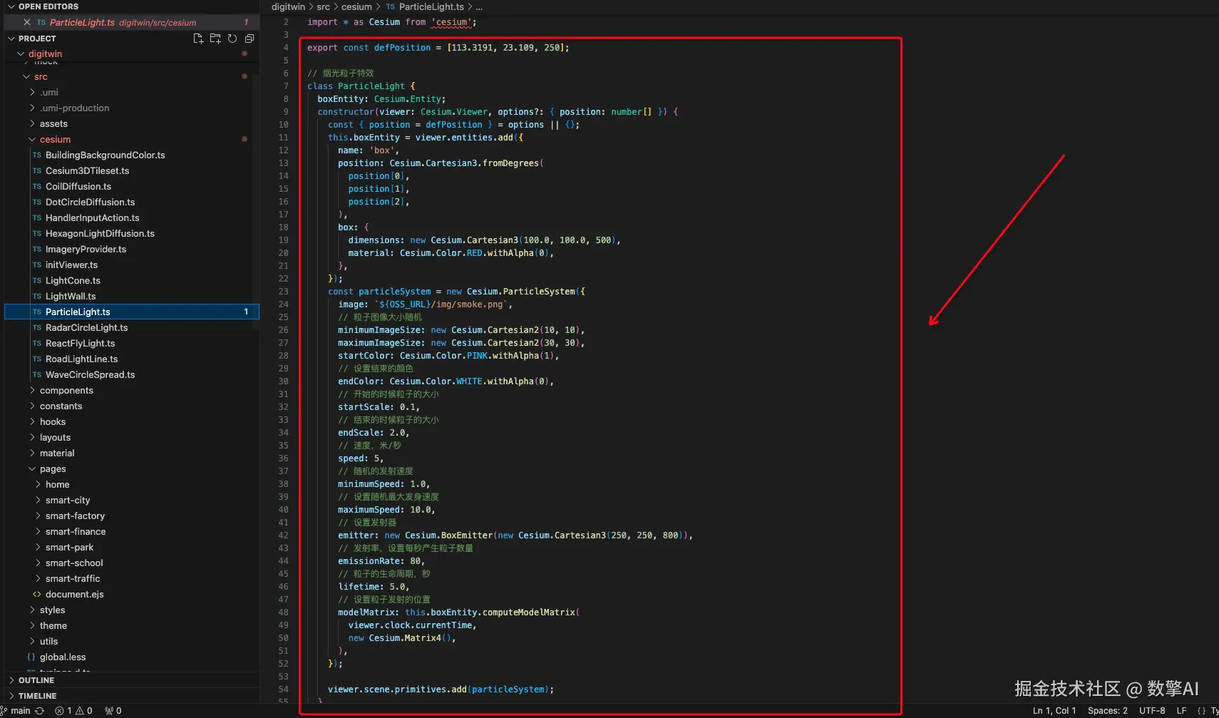Synchronize changes in status bar
This screenshot has width=1219, height=718.
(40, 711)
